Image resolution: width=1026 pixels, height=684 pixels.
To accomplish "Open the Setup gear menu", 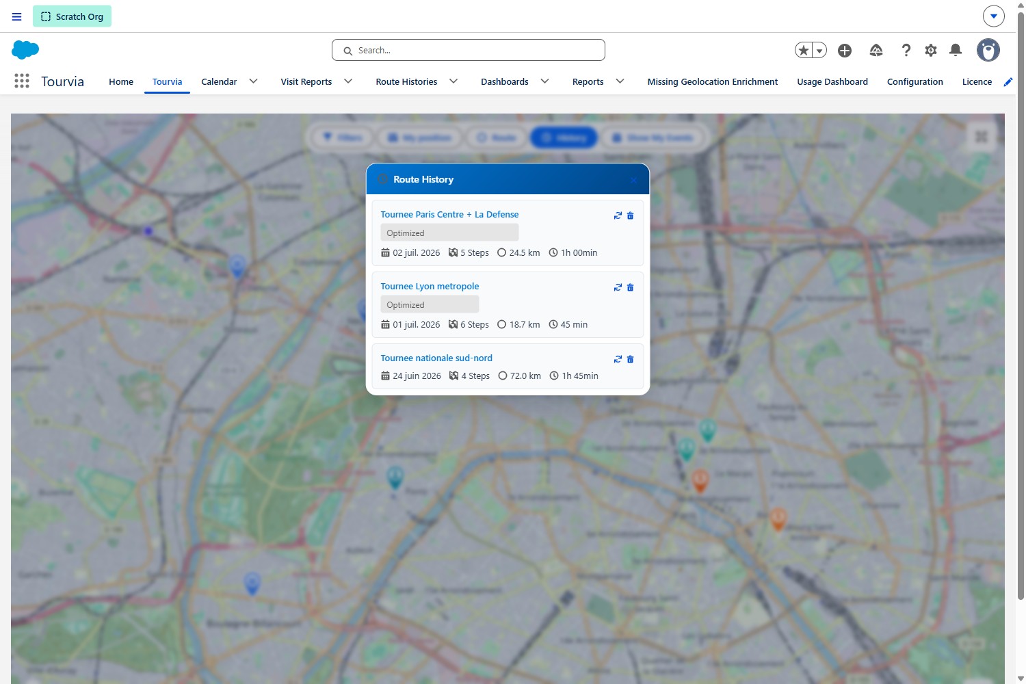I will pos(931,50).
